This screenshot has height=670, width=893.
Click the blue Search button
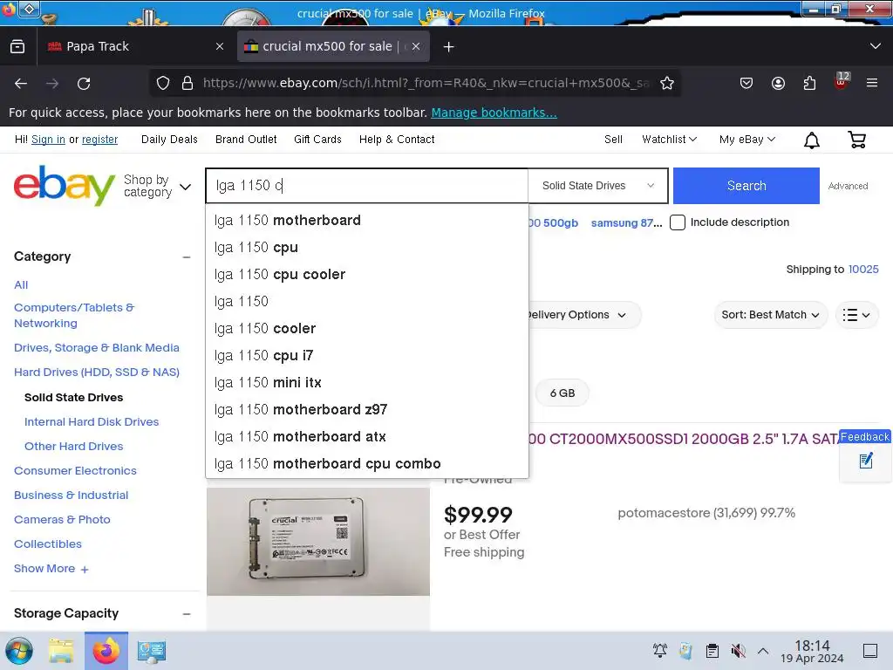[x=746, y=186]
